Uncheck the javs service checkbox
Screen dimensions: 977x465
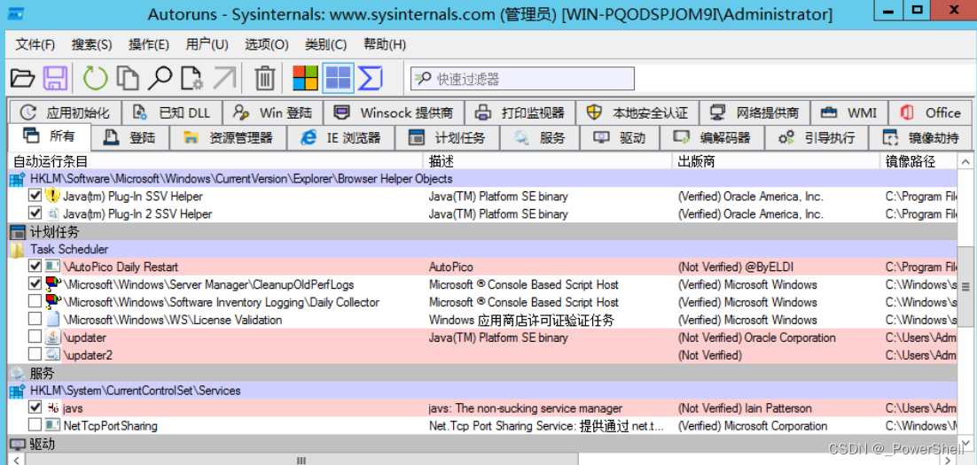pyautogui.click(x=35, y=408)
